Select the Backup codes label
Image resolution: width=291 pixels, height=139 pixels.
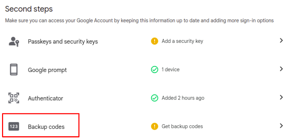(x=46, y=127)
